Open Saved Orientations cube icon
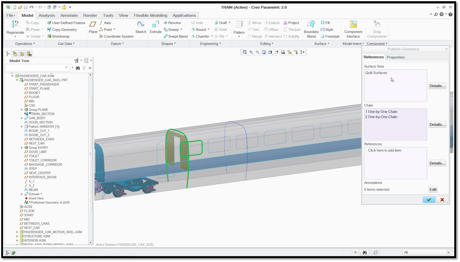 click(x=270, y=52)
